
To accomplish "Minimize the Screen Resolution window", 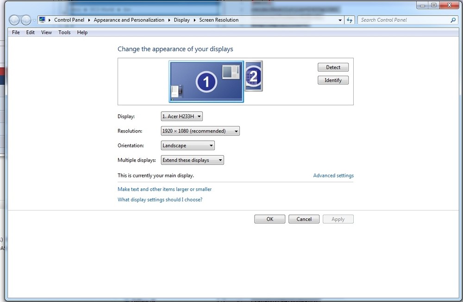I will [423, 5].
